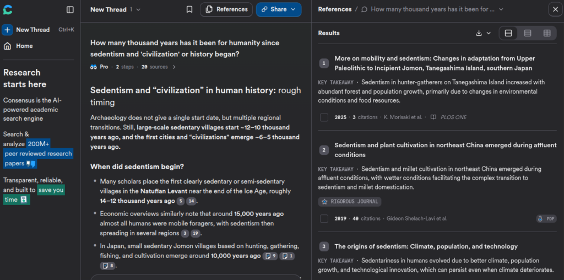Switch results to compact list view
The height and width of the screenshot is (280, 564).
coord(528,33)
